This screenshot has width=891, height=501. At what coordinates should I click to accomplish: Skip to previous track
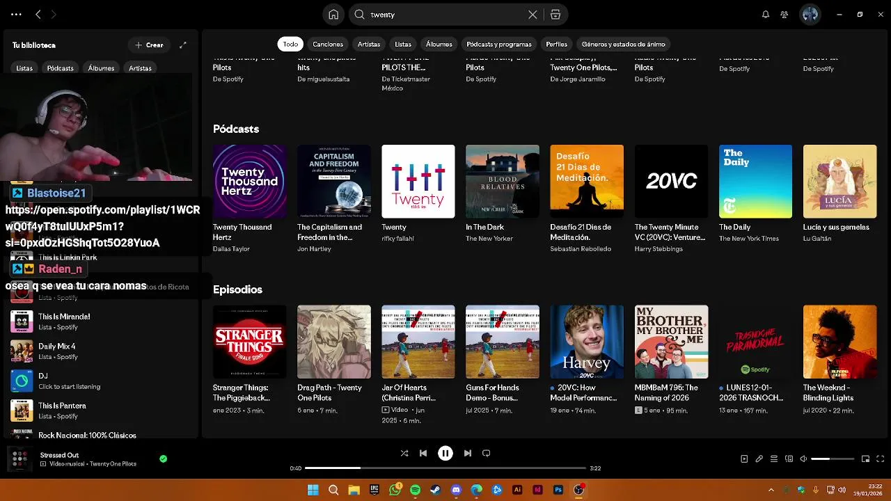click(423, 453)
